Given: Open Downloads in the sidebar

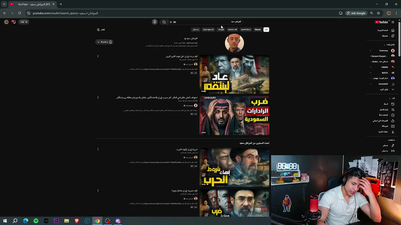Looking at the screenshot, I should coord(386,132).
